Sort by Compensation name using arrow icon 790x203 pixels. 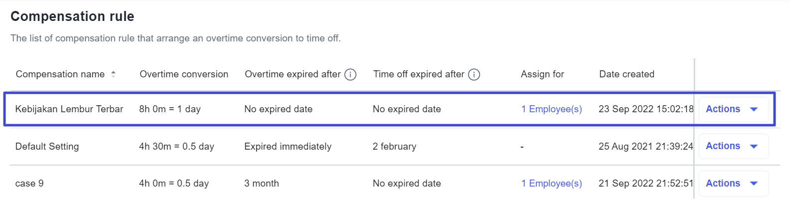(x=113, y=74)
